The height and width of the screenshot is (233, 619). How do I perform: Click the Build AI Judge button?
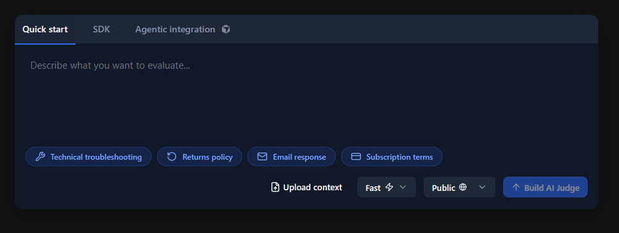[545, 187]
